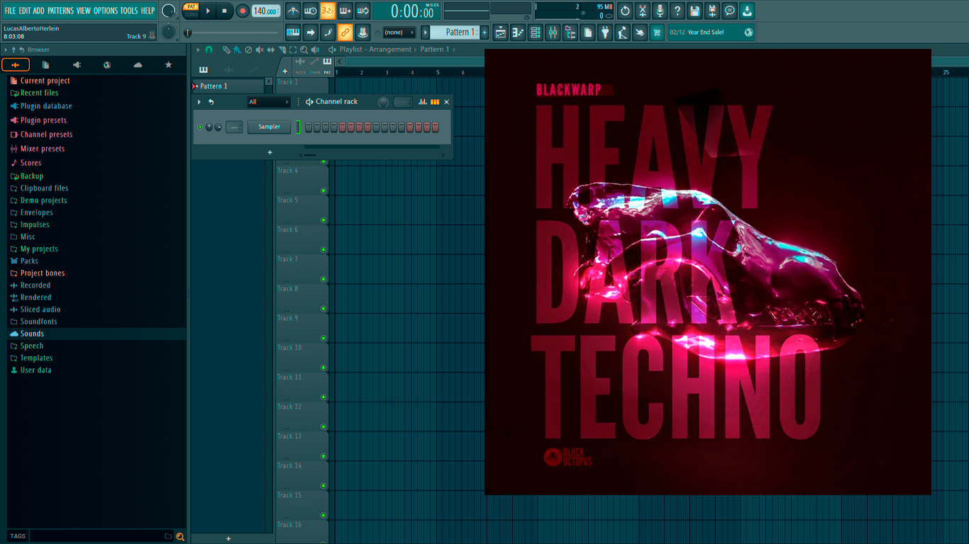Toggle Track 4 mute indicator in playlist

pos(323,191)
